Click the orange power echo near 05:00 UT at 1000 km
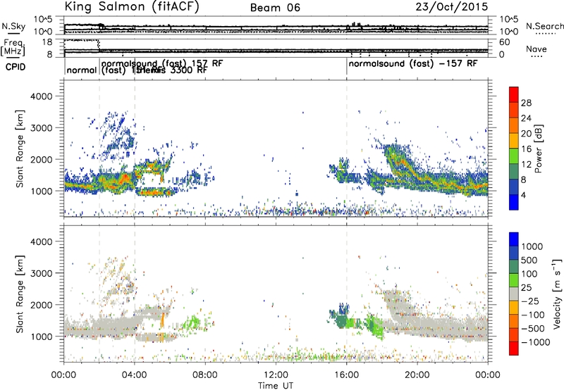564x390 pixels. click(154, 192)
